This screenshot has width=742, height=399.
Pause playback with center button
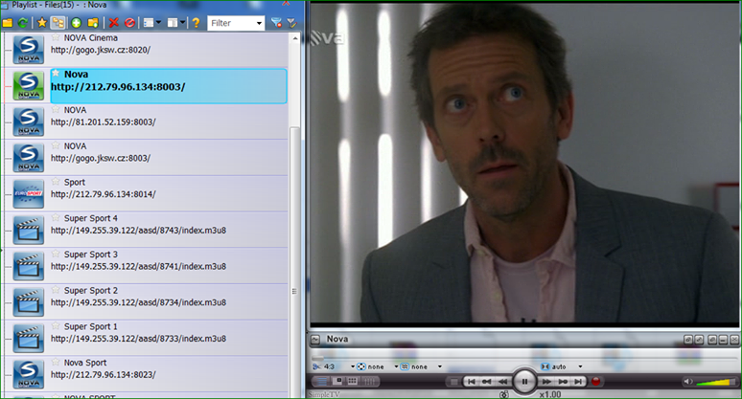point(524,381)
